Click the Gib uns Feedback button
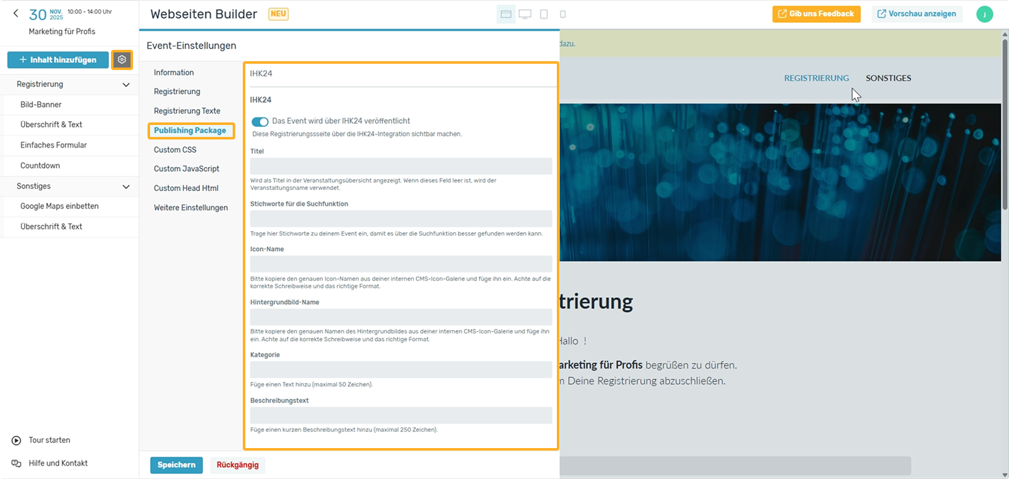This screenshot has height=479, width=1009. (816, 14)
